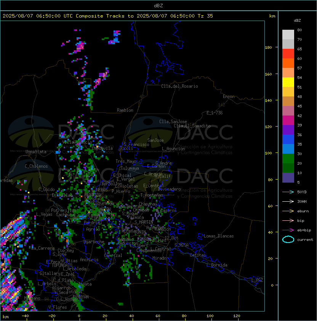The width and height of the screenshot is (317, 321).
Task: Click the pink bip arrow in legend
Action: pyautogui.click(x=288, y=221)
